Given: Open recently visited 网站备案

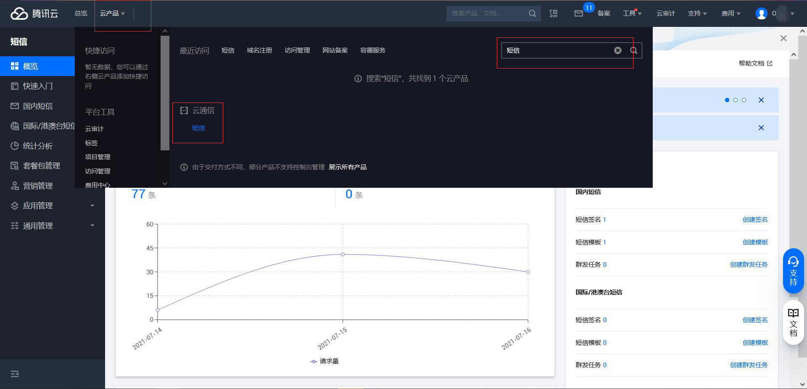Looking at the screenshot, I should pos(335,50).
